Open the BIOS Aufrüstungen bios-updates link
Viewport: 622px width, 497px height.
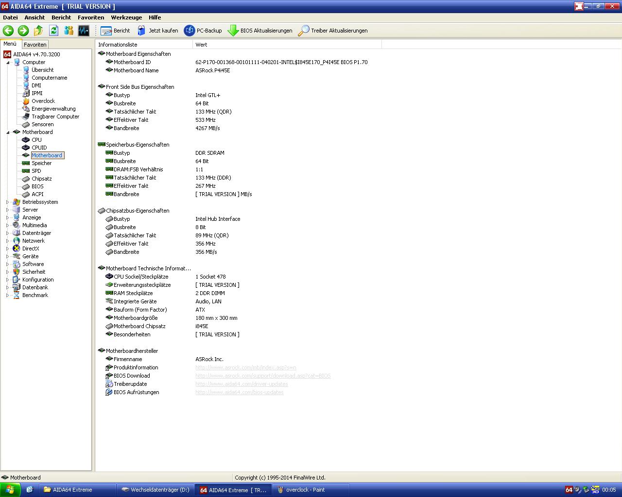tap(240, 392)
